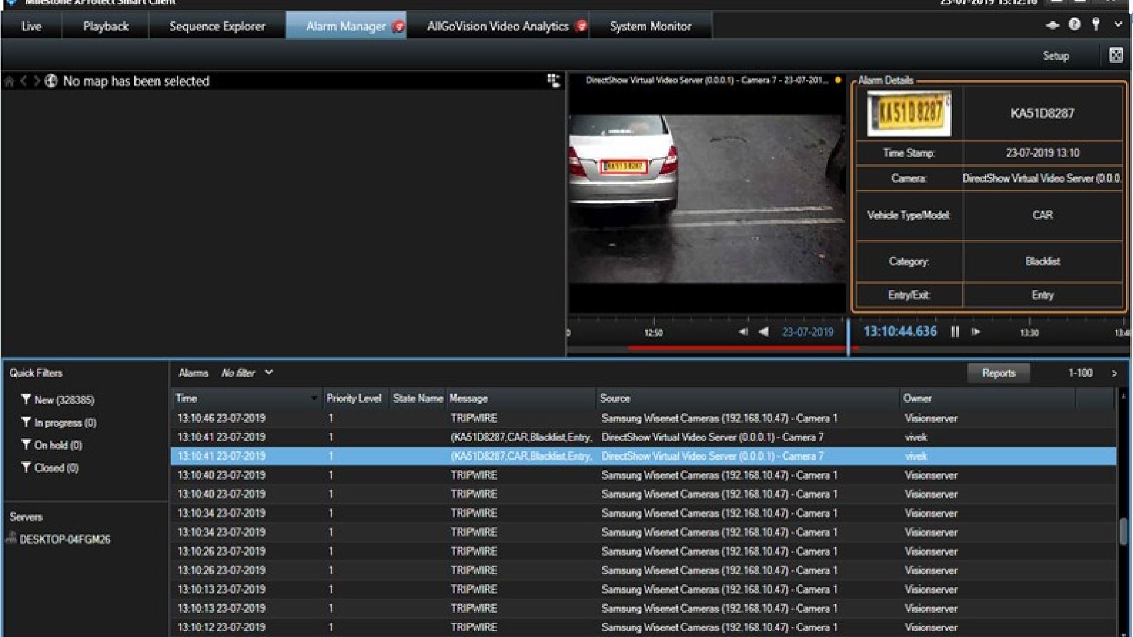Click the Closed filter funnel icon

tap(26, 468)
